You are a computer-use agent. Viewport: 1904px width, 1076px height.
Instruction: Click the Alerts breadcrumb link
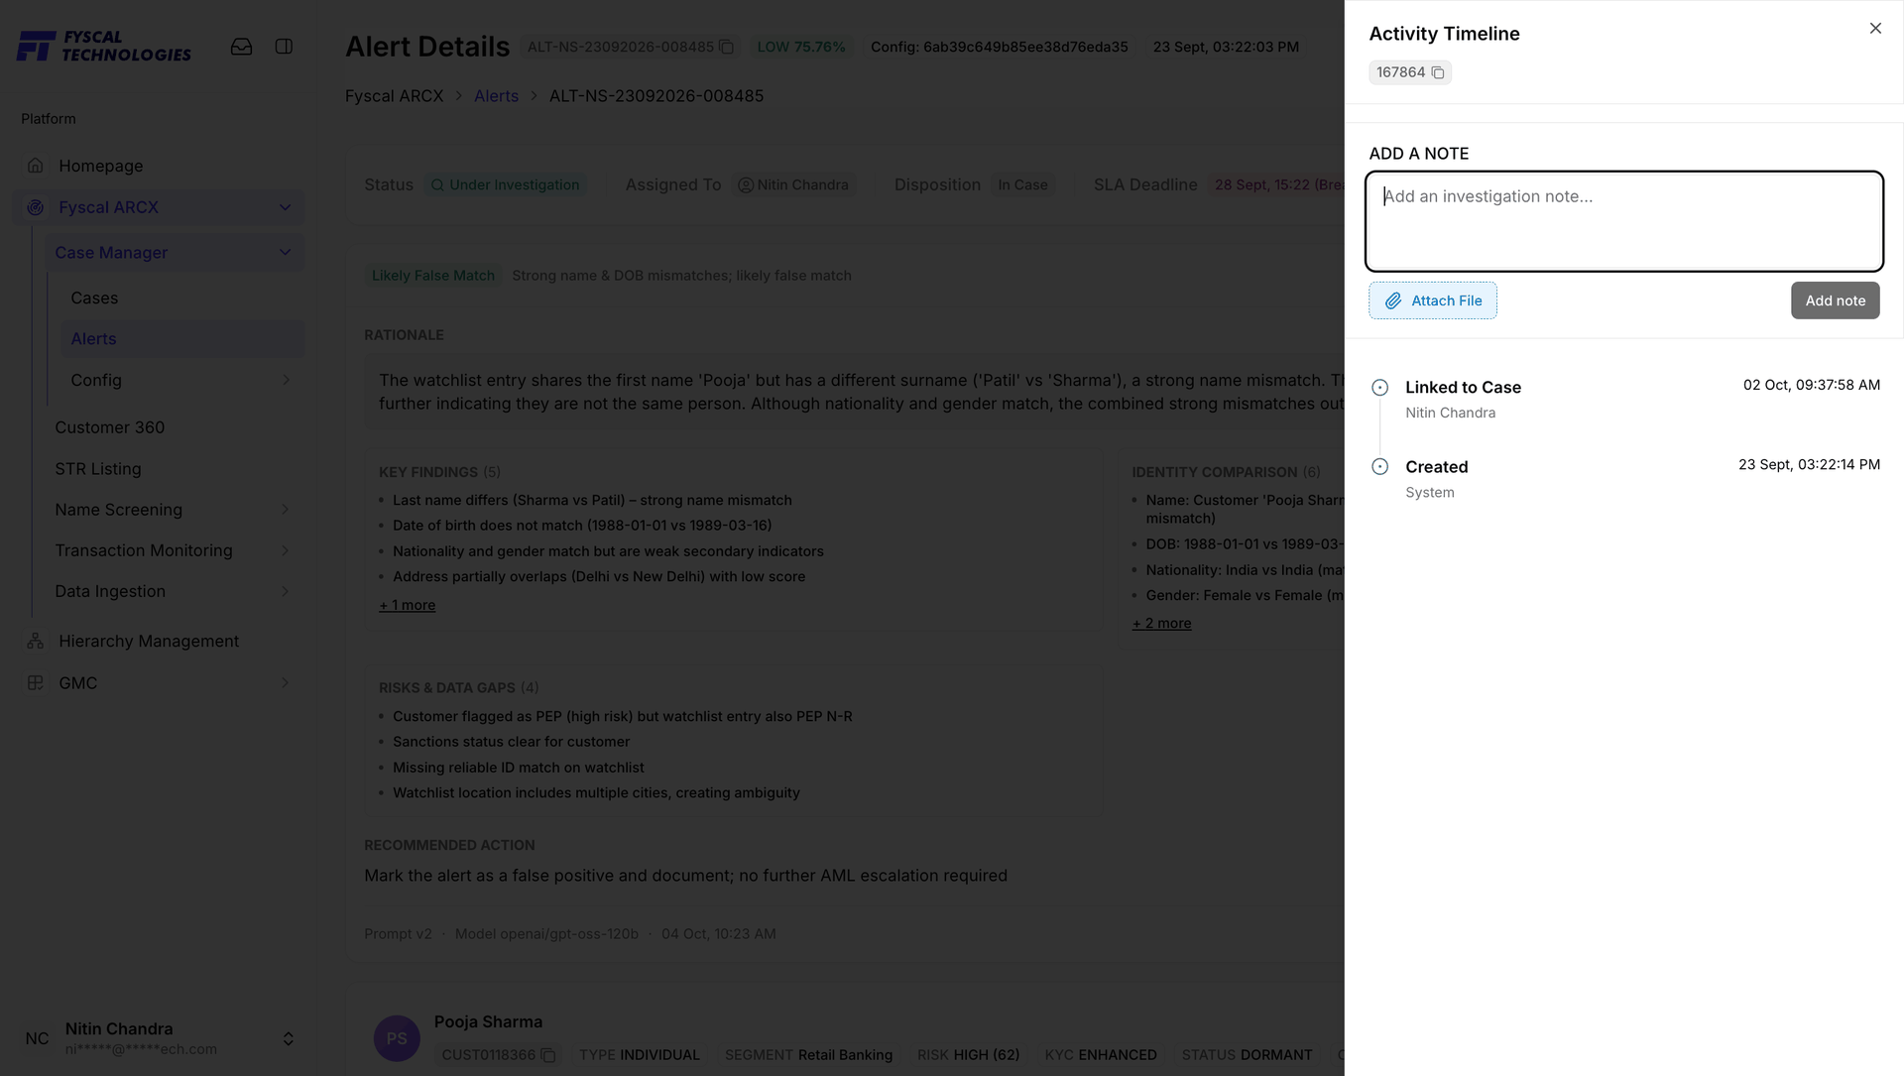[496, 96]
